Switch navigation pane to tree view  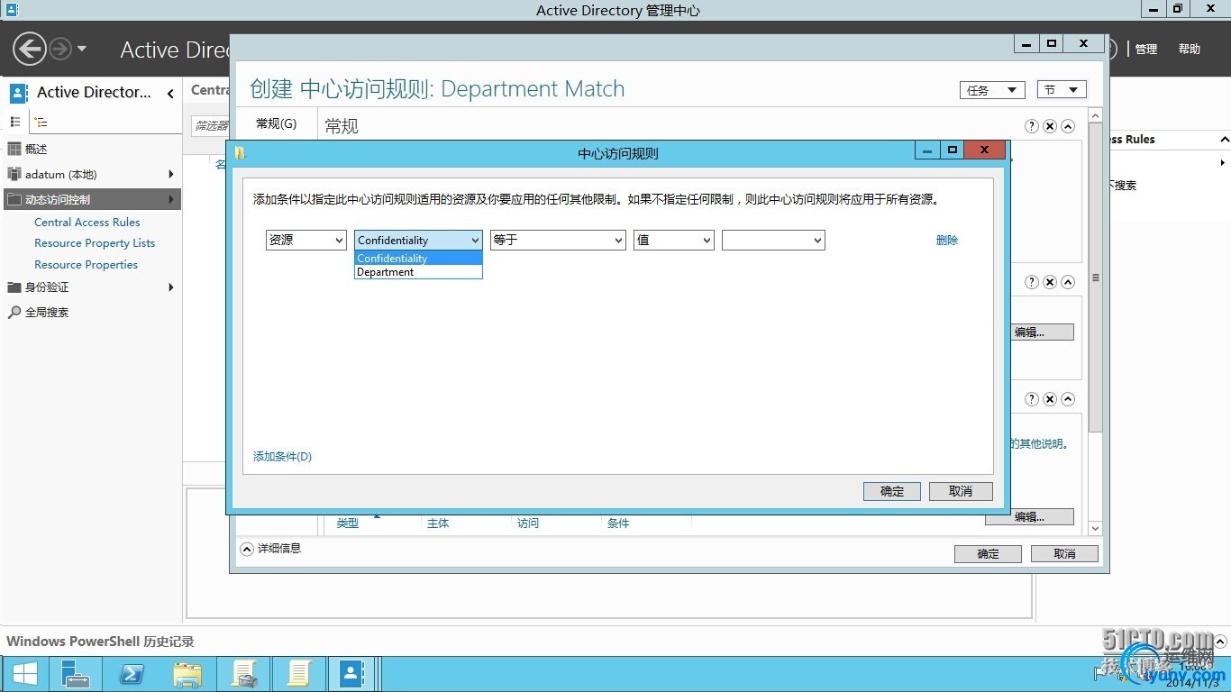click(x=41, y=122)
